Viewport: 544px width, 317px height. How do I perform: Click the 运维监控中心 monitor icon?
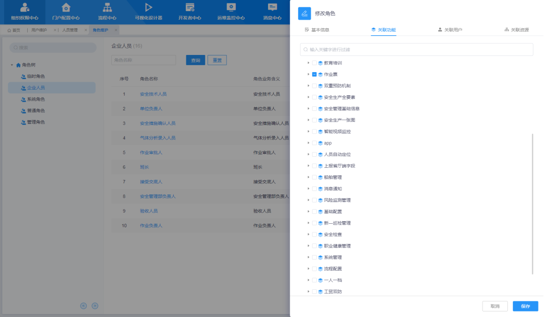click(231, 8)
